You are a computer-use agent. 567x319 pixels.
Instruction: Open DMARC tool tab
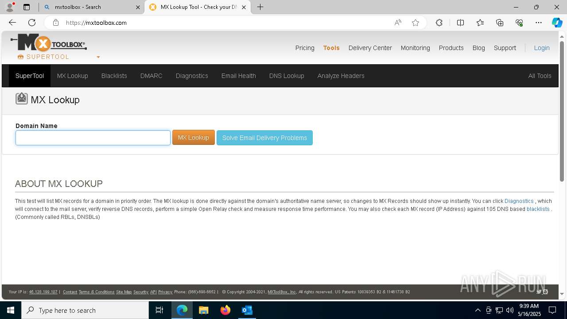point(151,76)
